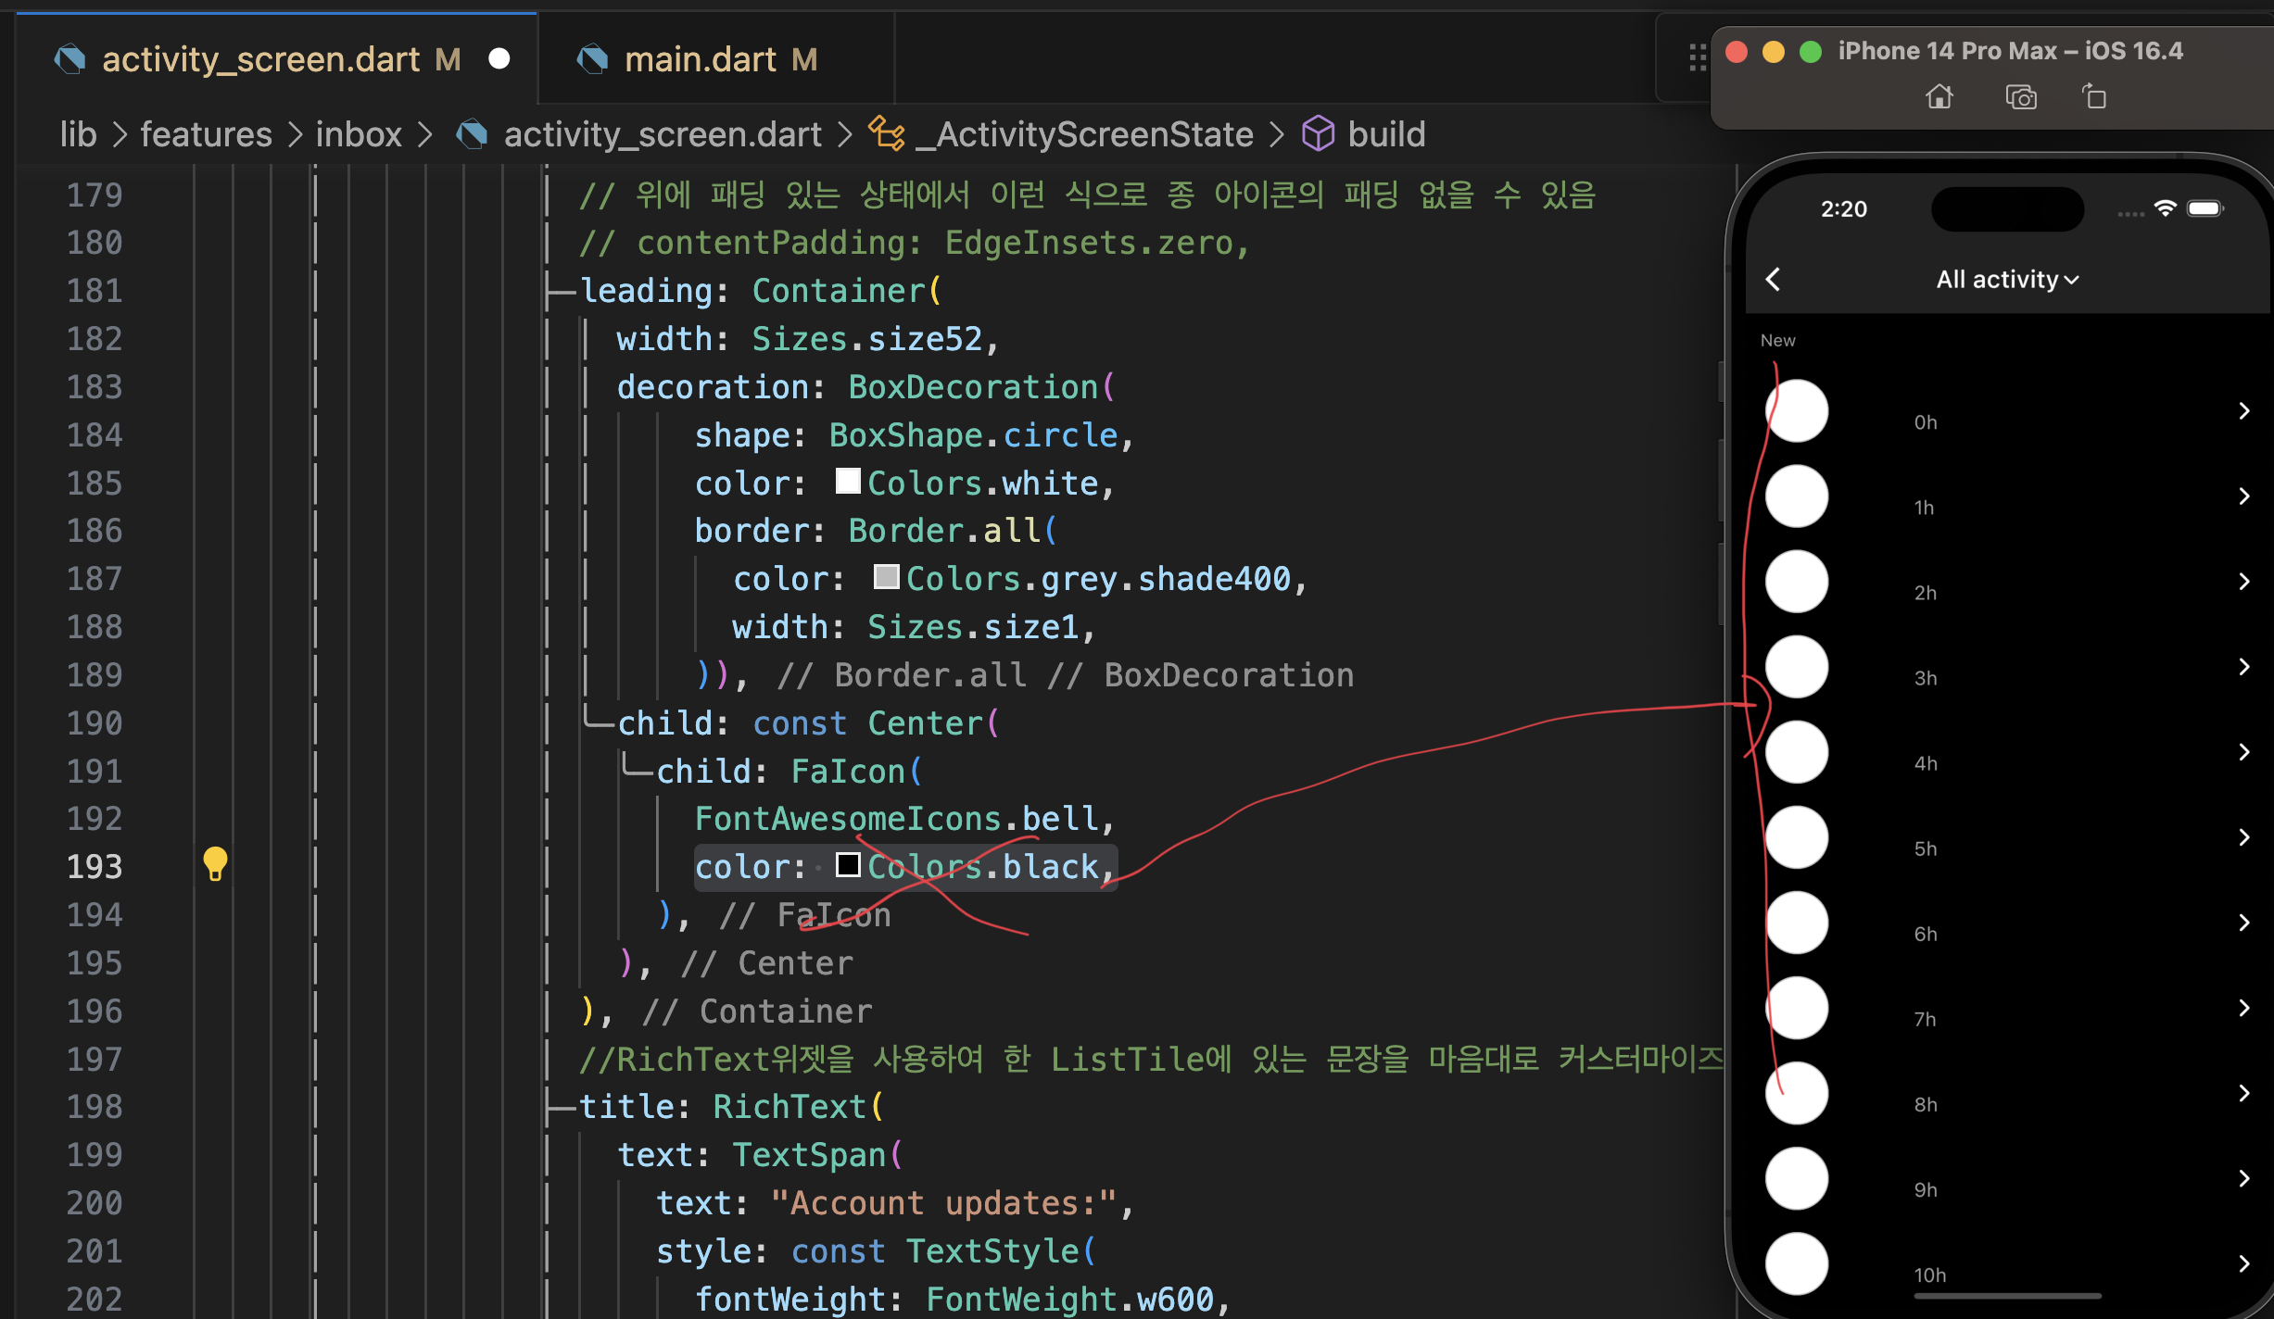This screenshot has height=1319, width=2274.
Task: Tap the white avatar circle for 0h item
Action: click(x=1796, y=410)
